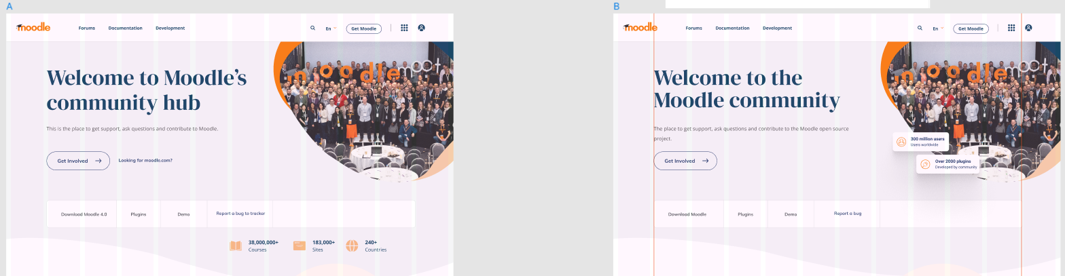Select the Plugins tab in frame A
Screen dimensions: 1065x276
click(139, 214)
